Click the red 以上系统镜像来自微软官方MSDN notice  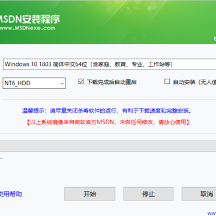pos(108,122)
